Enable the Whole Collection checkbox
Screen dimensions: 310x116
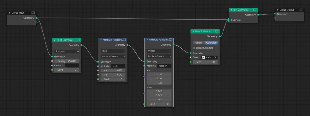pos(194,48)
